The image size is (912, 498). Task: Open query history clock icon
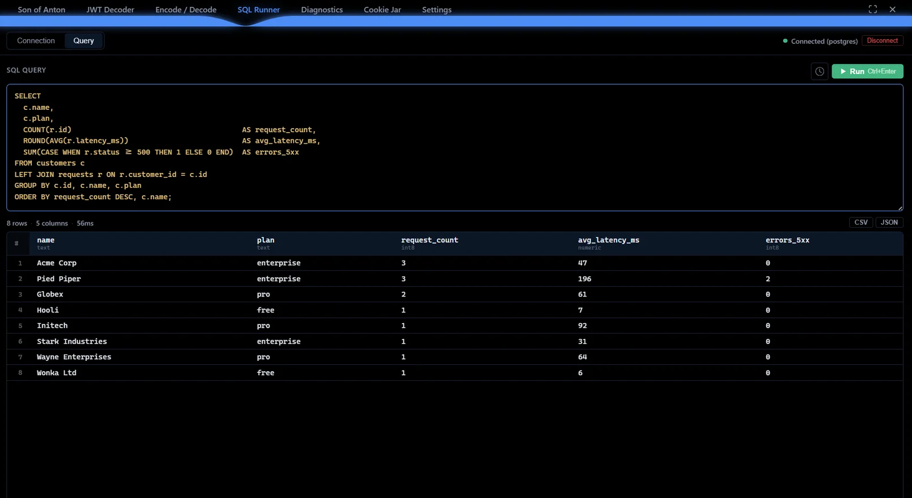pyautogui.click(x=819, y=71)
